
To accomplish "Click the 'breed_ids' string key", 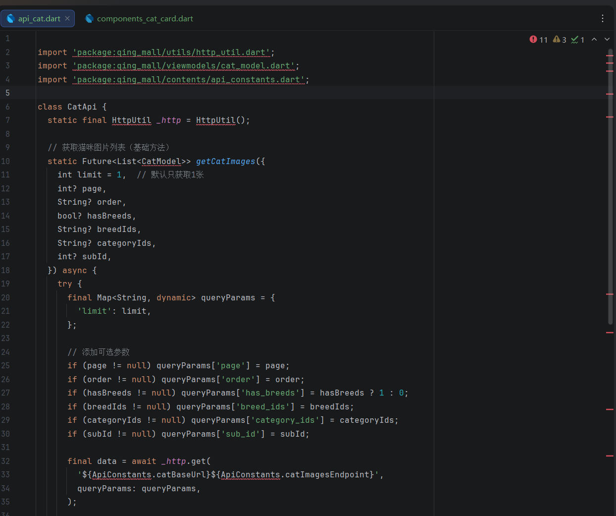I will (263, 406).
